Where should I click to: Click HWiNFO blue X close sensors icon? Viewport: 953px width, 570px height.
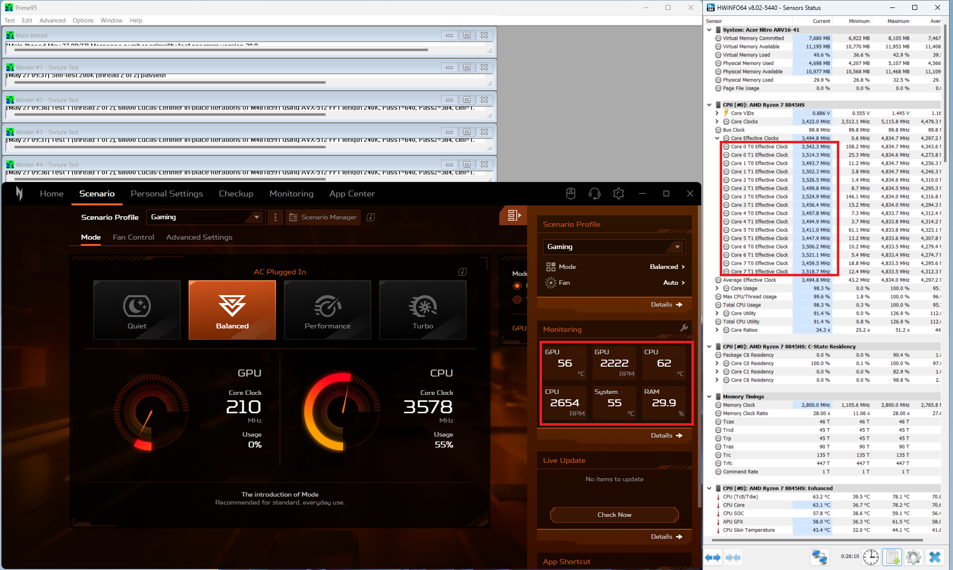(x=935, y=558)
